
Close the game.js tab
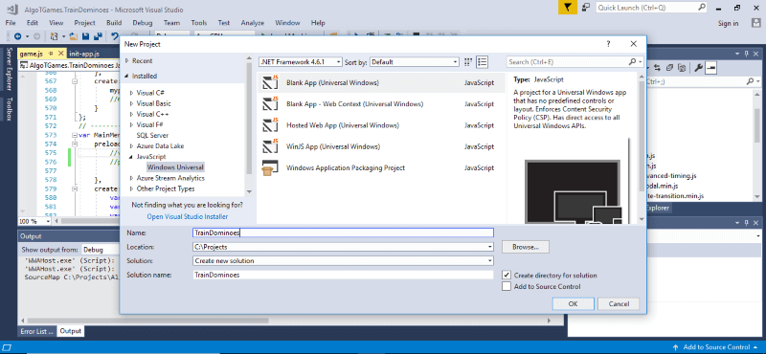point(61,54)
